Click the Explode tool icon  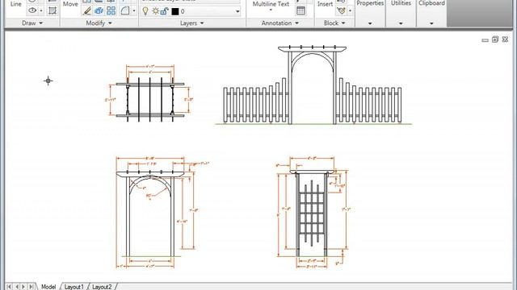tap(99, 10)
